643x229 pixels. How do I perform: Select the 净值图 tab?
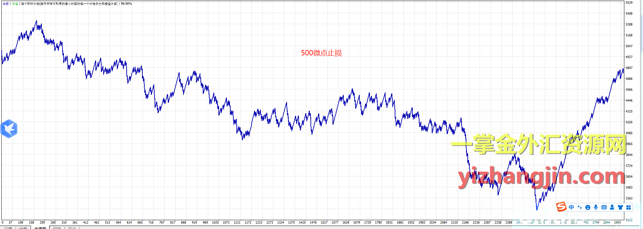pyautogui.click(x=40, y=228)
